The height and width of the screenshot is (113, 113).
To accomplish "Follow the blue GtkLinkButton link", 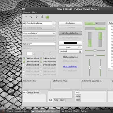I will click(70, 66).
